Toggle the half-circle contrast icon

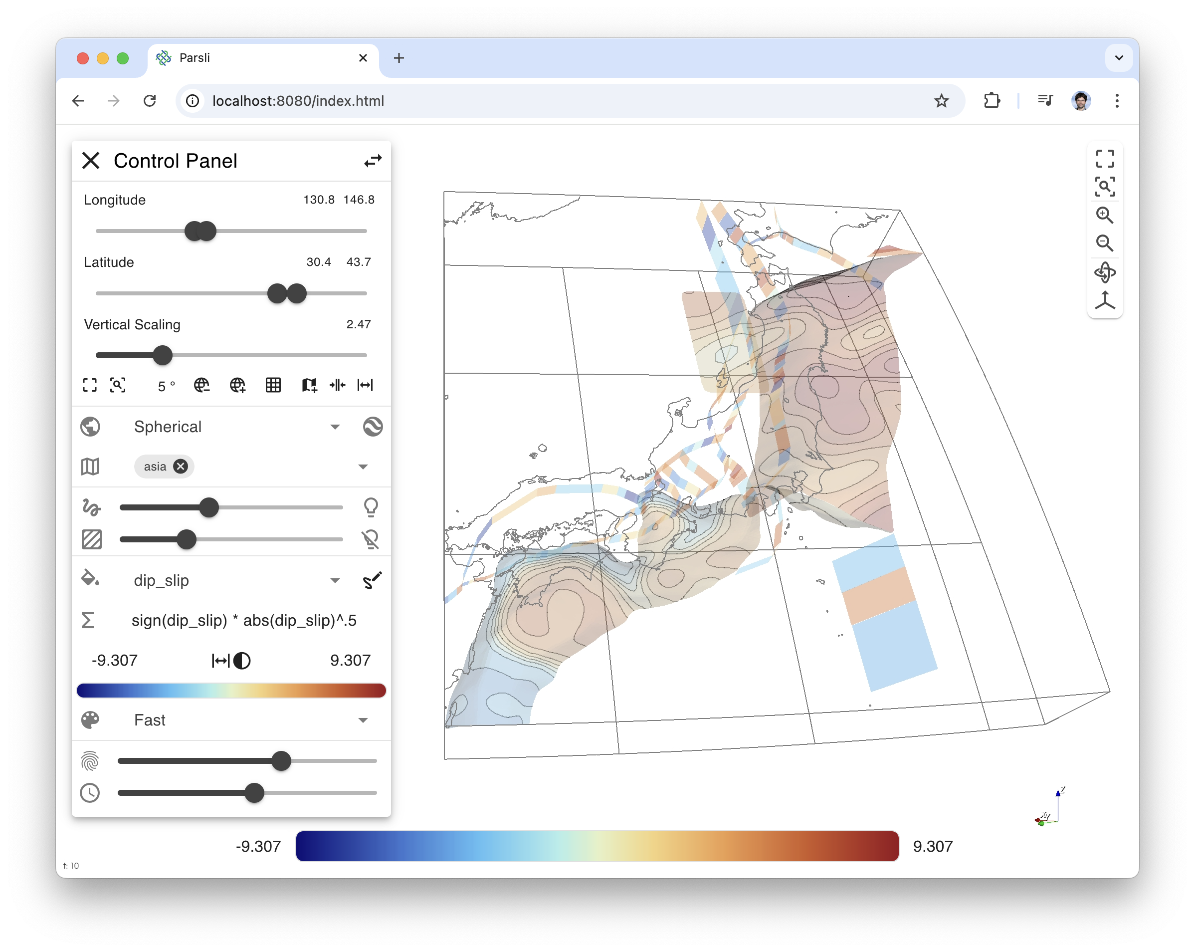click(242, 660)
